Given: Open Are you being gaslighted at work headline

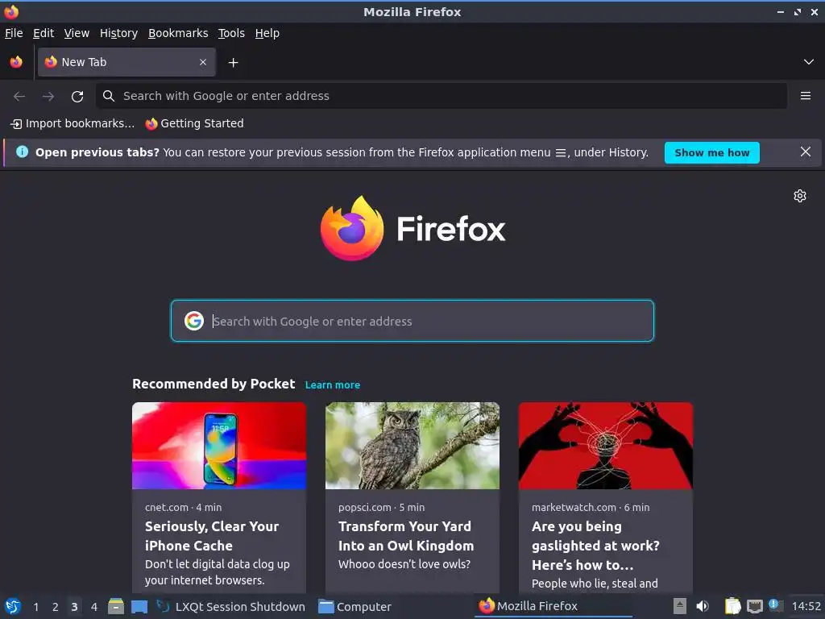Looking at the screenshot, I should [x=595, y=546].
